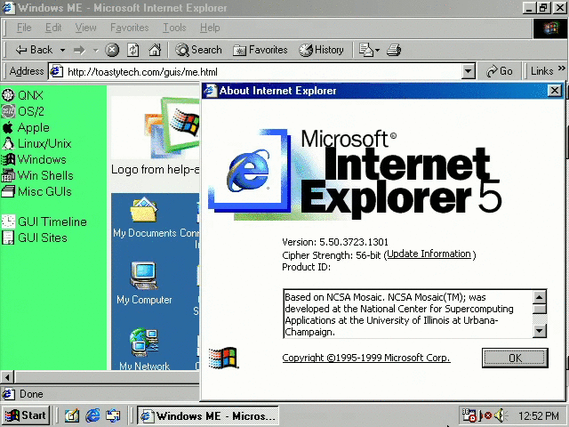The width and height of the screenshot is (569, 427).
Task: Click the OS/2 logo icon
Action: point(8,111)
